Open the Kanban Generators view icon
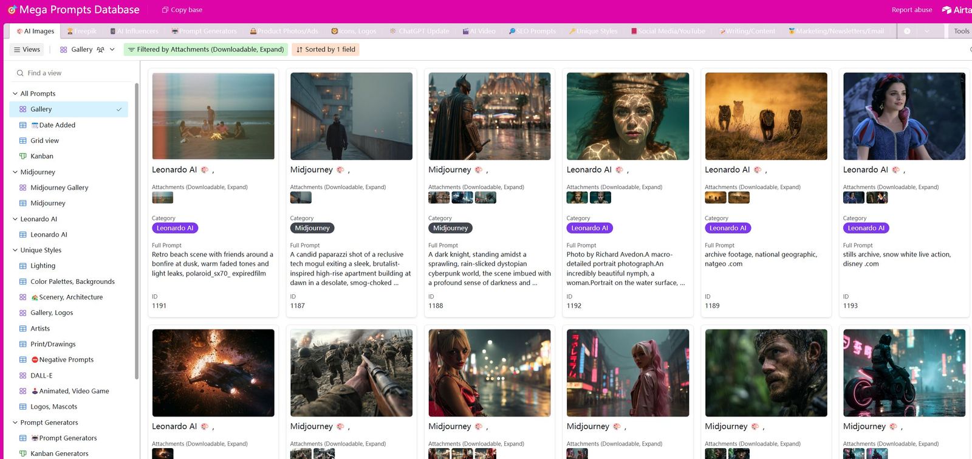The width and height of the screenshot is (972, 459). [23, 454]
